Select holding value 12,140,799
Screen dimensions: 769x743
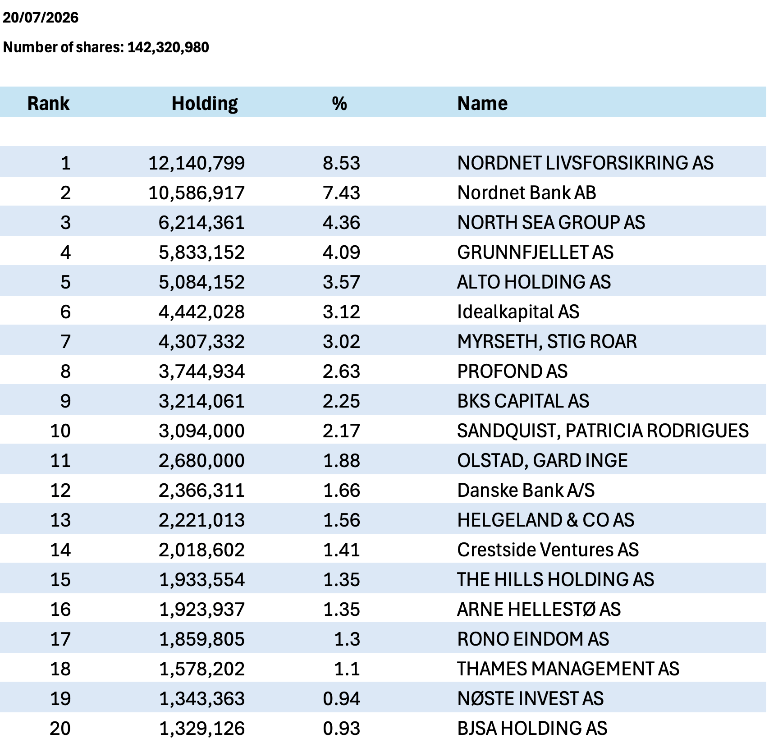[x=197, y=163]
